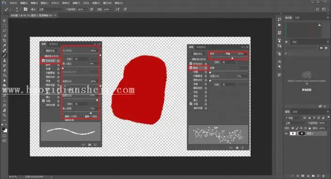Open the 3D cube panel icon

(x=279, y=75)
